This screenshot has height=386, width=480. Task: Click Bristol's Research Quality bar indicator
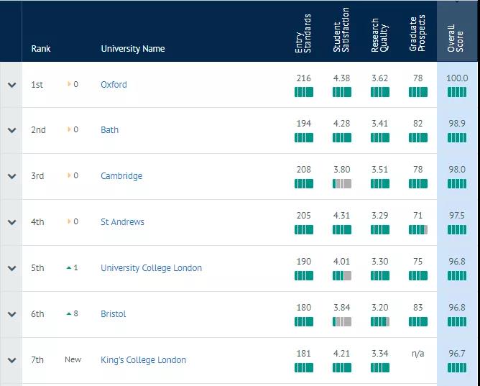pos(380,322)
